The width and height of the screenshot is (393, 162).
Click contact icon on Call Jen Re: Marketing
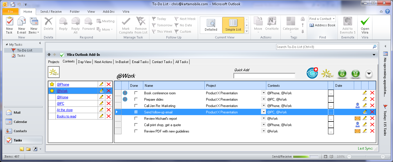(358, 106)
